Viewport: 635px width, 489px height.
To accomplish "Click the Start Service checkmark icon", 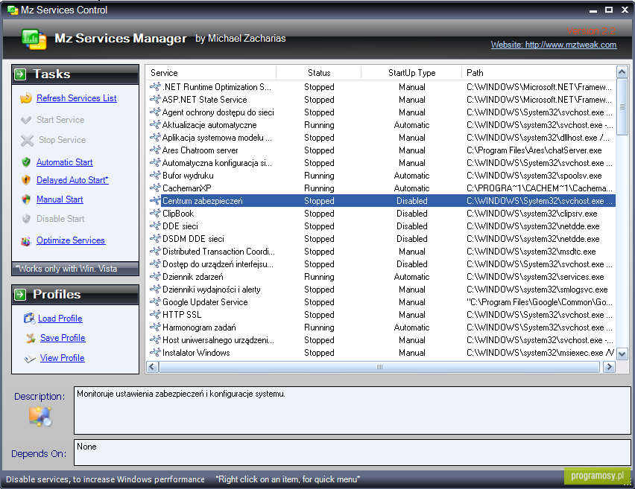I will pyautogui.click(x=26, y=120).
